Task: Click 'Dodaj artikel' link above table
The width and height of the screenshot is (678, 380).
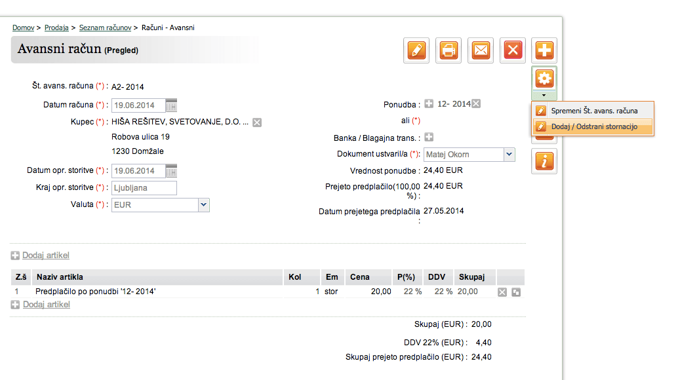Action: [x=46, y=256]
